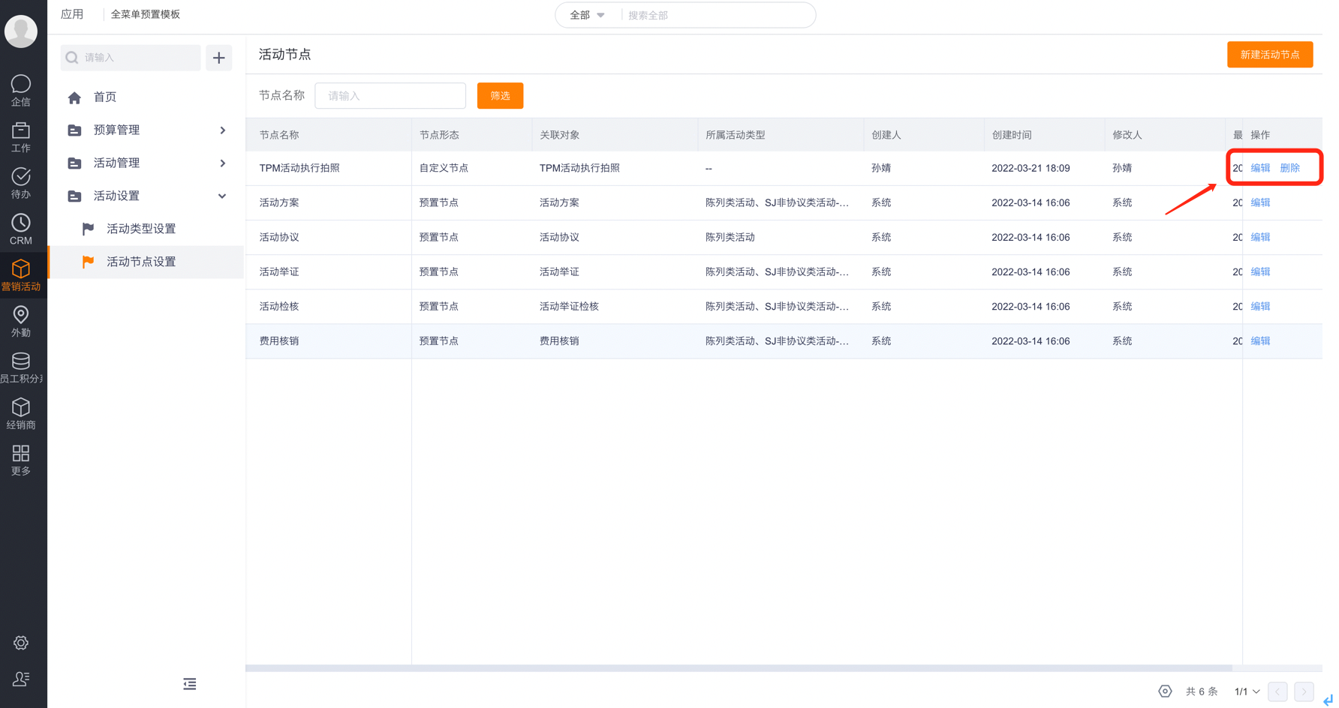Edit the 活动检核 row
Image resolution: width=1339 pixels, height=708 pixels.
point(1260,306)
